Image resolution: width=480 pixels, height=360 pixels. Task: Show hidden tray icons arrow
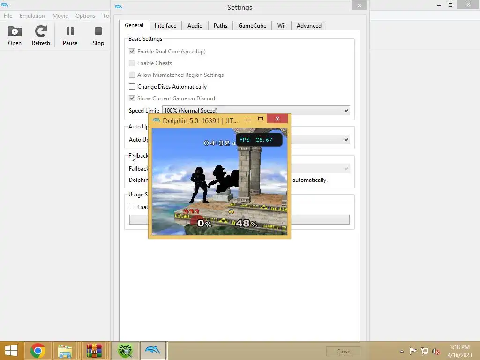402,351
